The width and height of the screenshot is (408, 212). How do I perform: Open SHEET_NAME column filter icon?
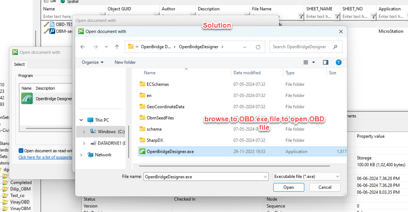(337, 17)
